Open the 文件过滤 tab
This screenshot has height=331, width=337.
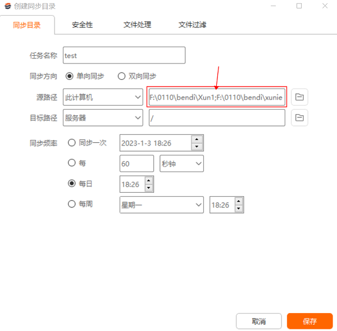192,25
